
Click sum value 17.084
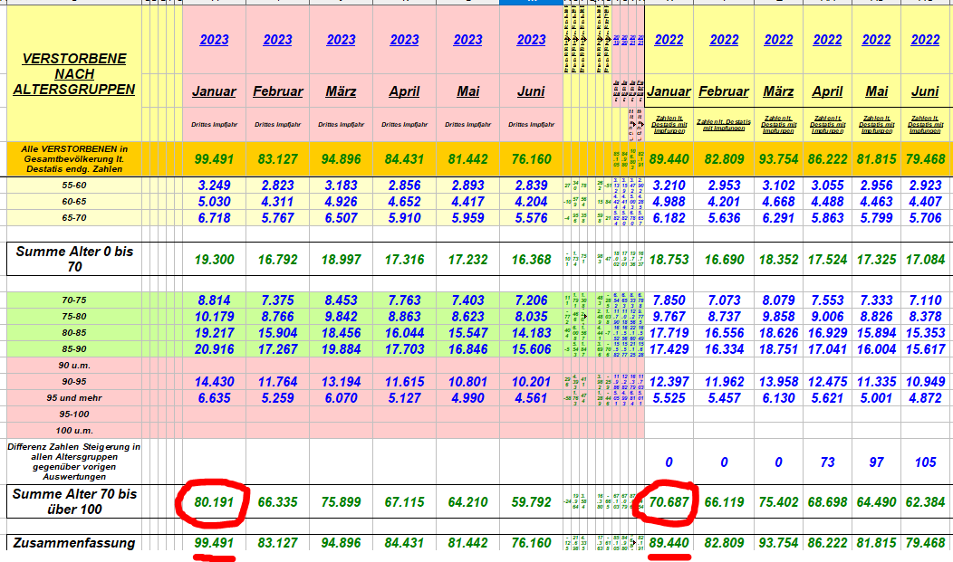point(925,260)
